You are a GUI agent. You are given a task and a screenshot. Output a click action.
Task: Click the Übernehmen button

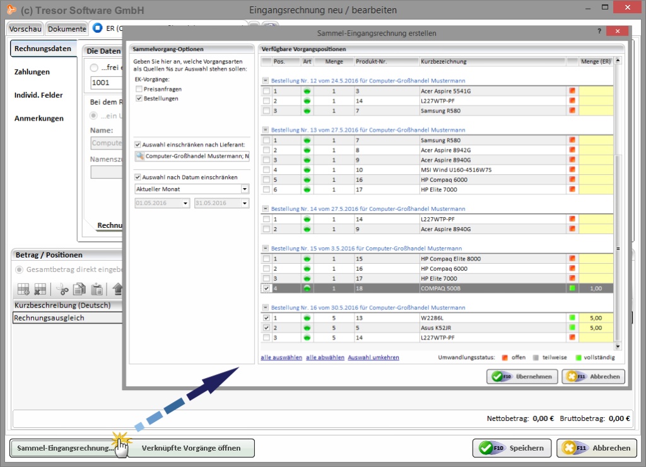coord(522,377)
